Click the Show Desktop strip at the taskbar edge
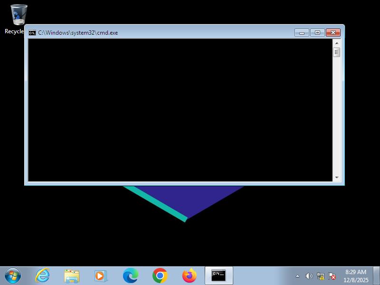Image resolution: width=380 pixels, height=285 pixels. click(x=376, y=275)
